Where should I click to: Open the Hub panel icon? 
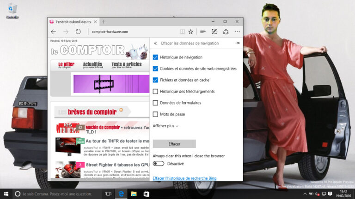(x=202, y=32)
